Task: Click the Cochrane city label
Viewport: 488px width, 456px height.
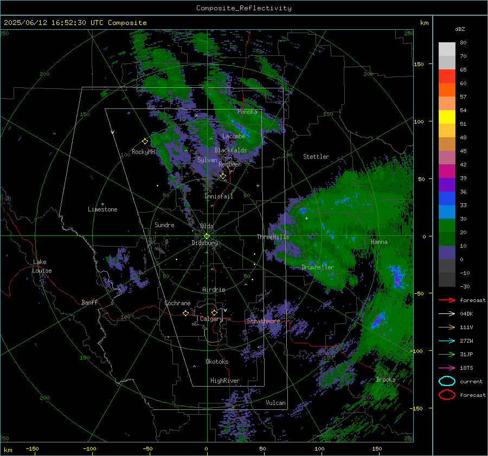Action: (177, 303)
